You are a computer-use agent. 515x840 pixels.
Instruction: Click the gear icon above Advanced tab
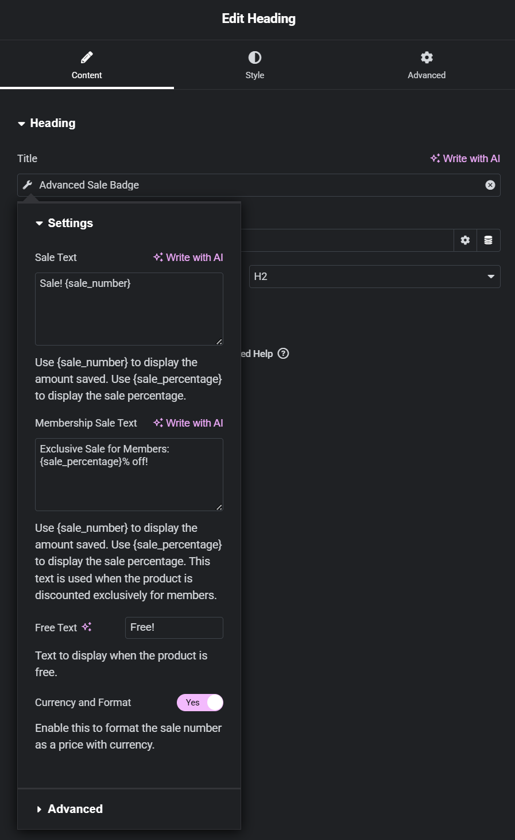(427, 57)
